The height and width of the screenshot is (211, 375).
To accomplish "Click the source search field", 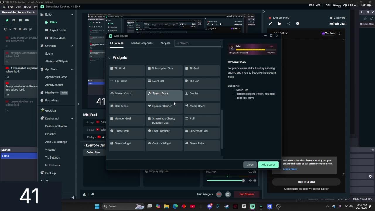I will tap(198, 43).
